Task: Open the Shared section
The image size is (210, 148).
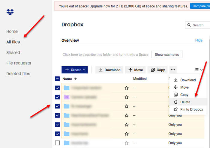Action: pos(13,52)
